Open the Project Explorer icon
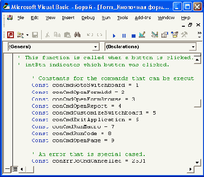This screenshot has height=177, width=204. click(155, 35)
